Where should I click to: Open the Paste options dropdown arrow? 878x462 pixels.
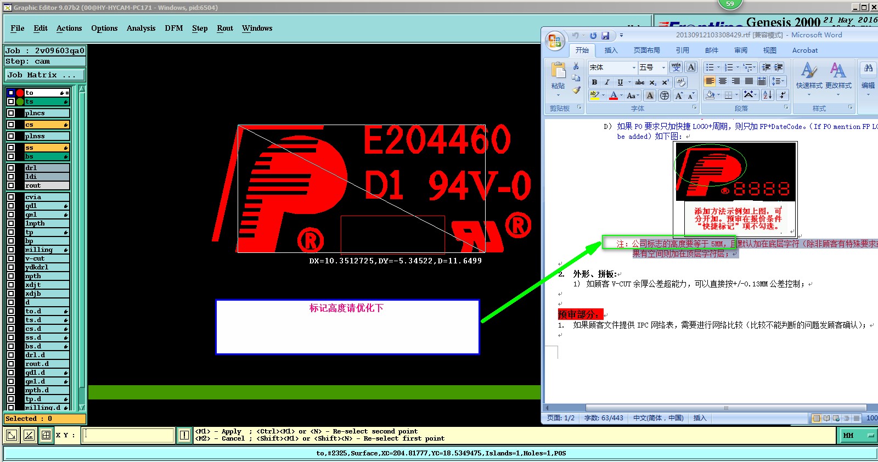pyautogui.click(x=558, y=95)
